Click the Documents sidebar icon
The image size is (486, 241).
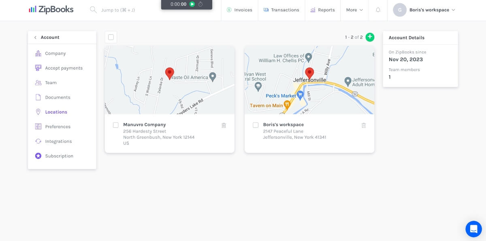[x=38, y=97]
